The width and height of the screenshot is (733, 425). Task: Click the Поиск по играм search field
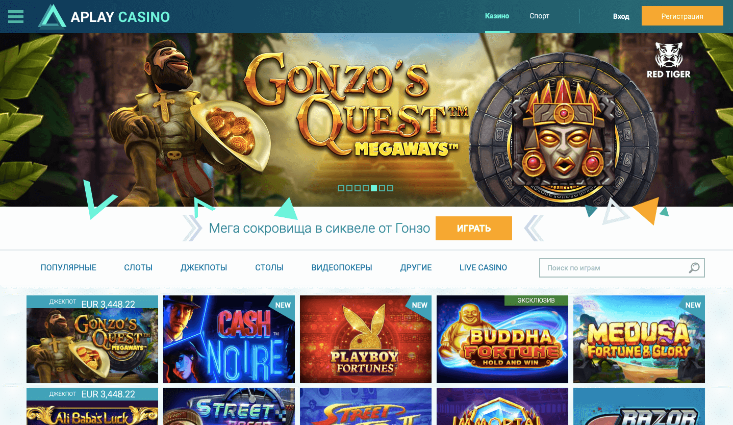pos(622,268)
